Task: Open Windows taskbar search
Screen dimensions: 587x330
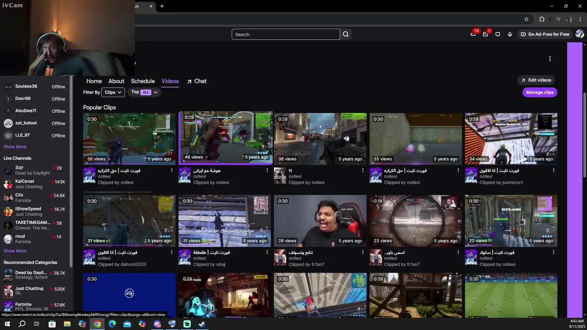Action: point(22,324)
